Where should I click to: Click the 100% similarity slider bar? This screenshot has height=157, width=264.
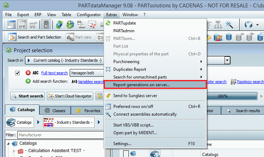coord(232,96)
